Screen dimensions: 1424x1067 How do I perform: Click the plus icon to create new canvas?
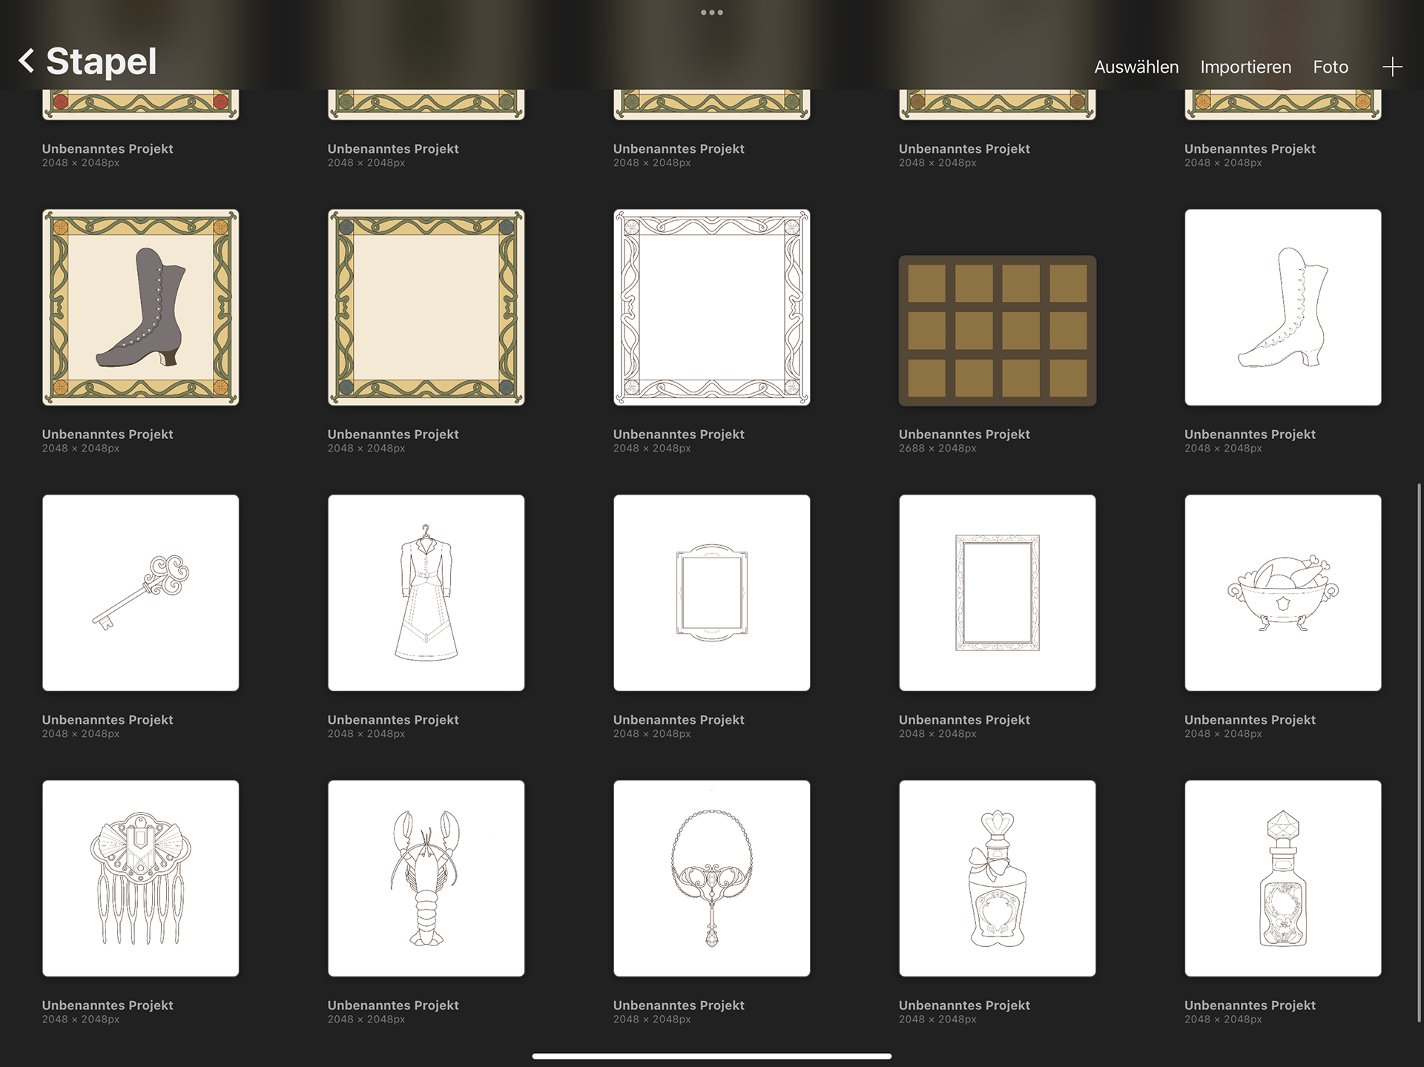point(1392,67)
